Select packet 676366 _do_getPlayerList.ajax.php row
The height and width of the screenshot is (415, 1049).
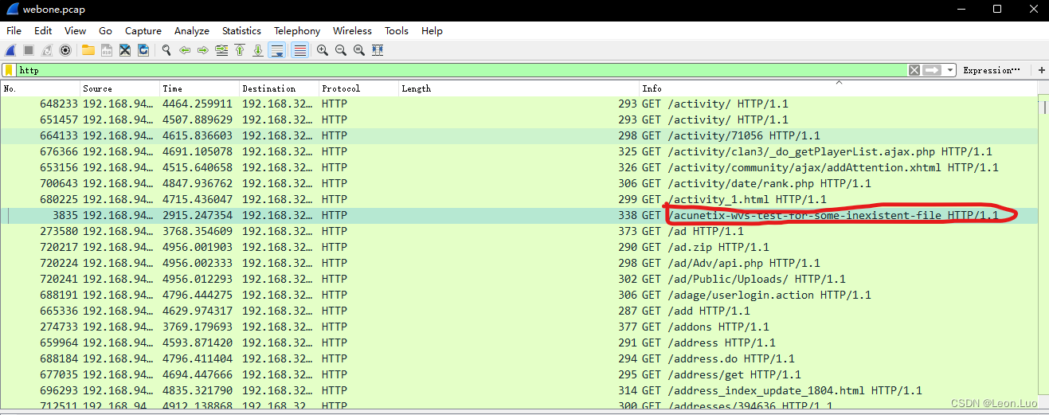click(519, 151)
